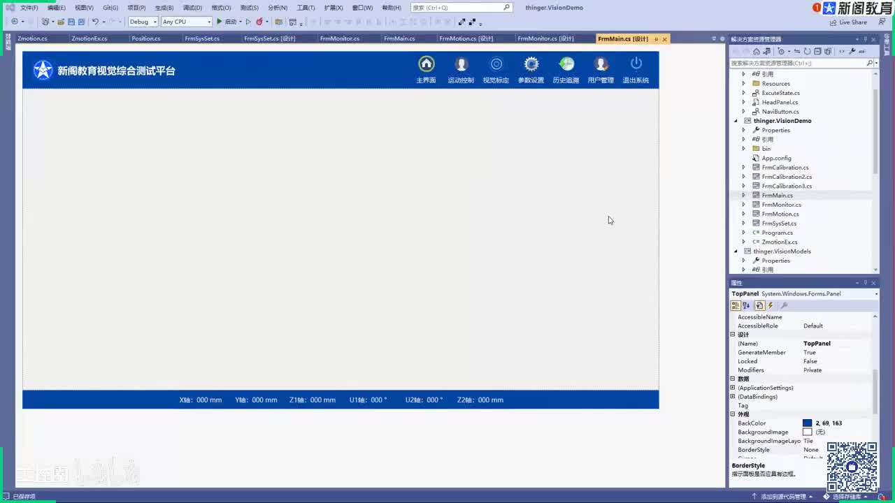Click the main search box (Ctrl+Q)
The image size is (895, 503).
[x=461, y=8]
